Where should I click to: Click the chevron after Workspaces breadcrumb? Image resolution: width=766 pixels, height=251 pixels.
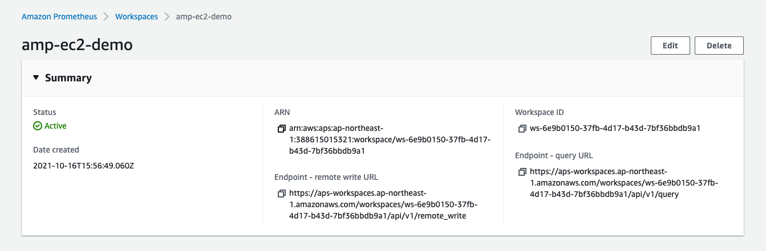(x=167, y=17)
